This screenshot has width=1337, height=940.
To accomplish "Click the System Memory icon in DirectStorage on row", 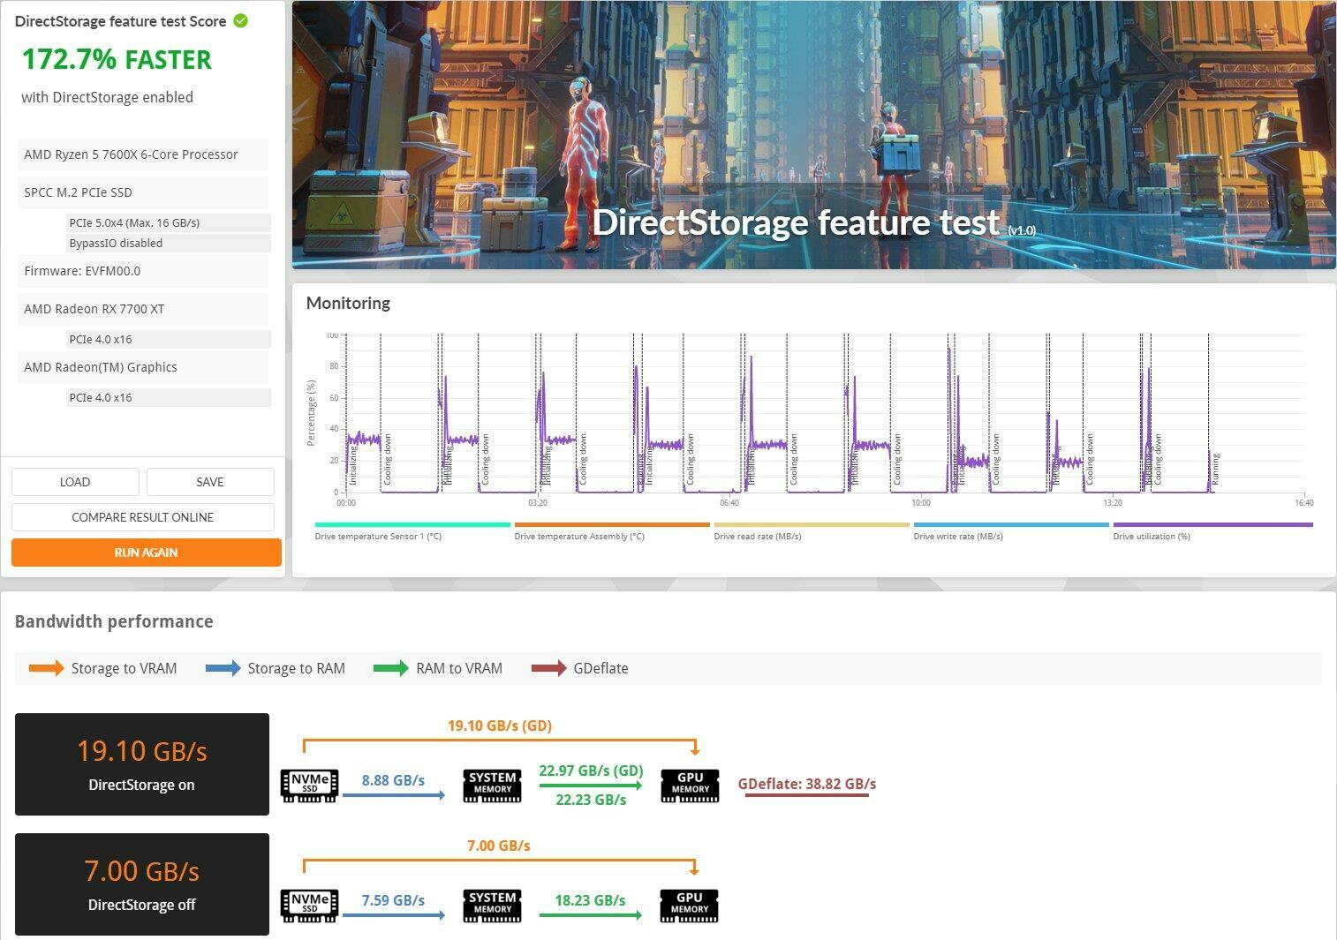I will point(492,785).
